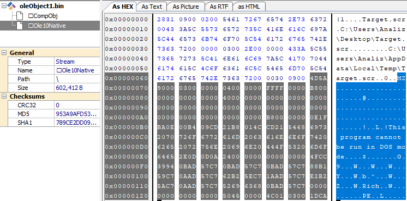Viewport: 407px width, 201px height.
Task: Click the ASCII text '(1....Target.scr'
Action: pyautogui.click(x=371, y=20)
